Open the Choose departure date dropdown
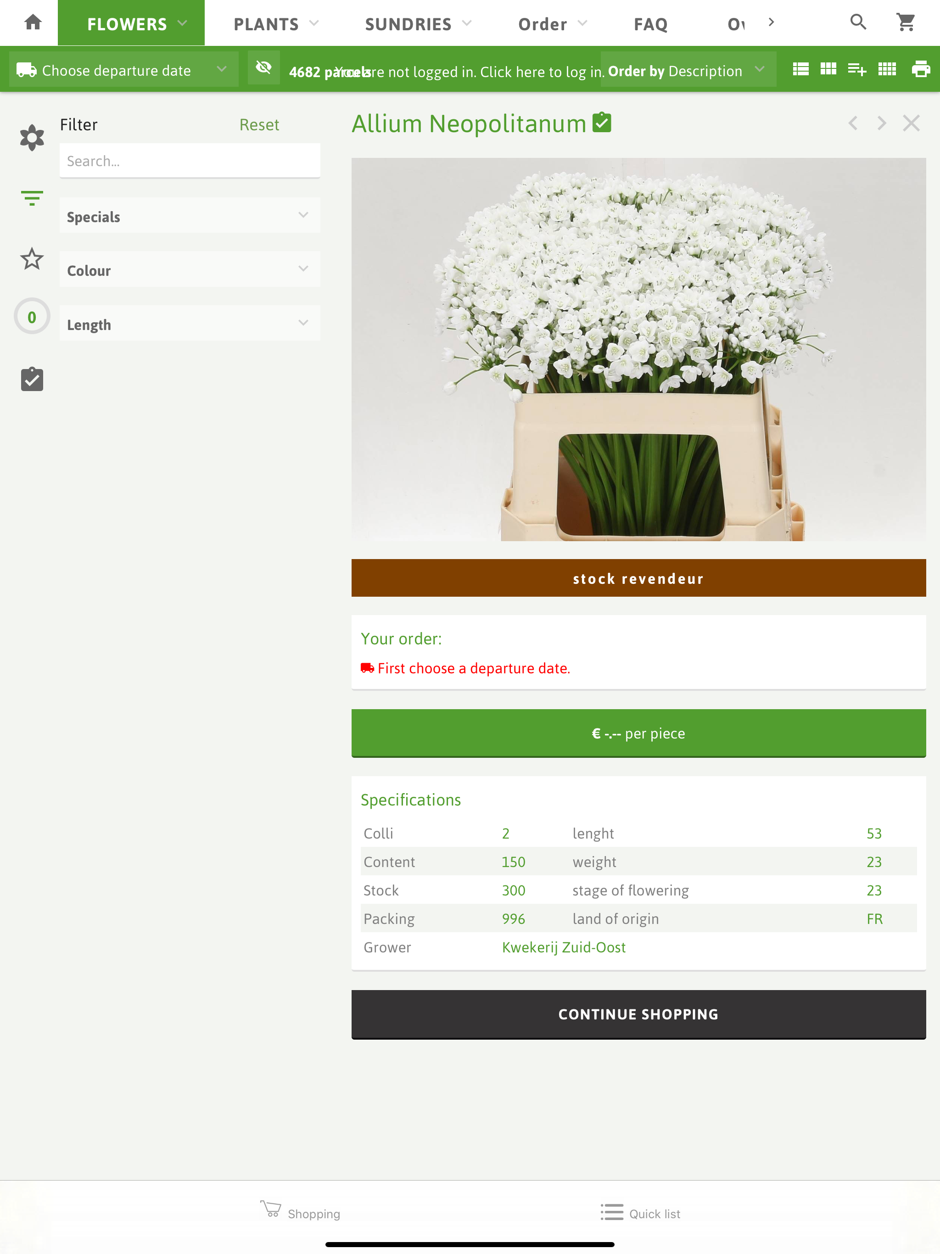The image size is (940, 1254). pyautogui.click(x=123, y=70)
